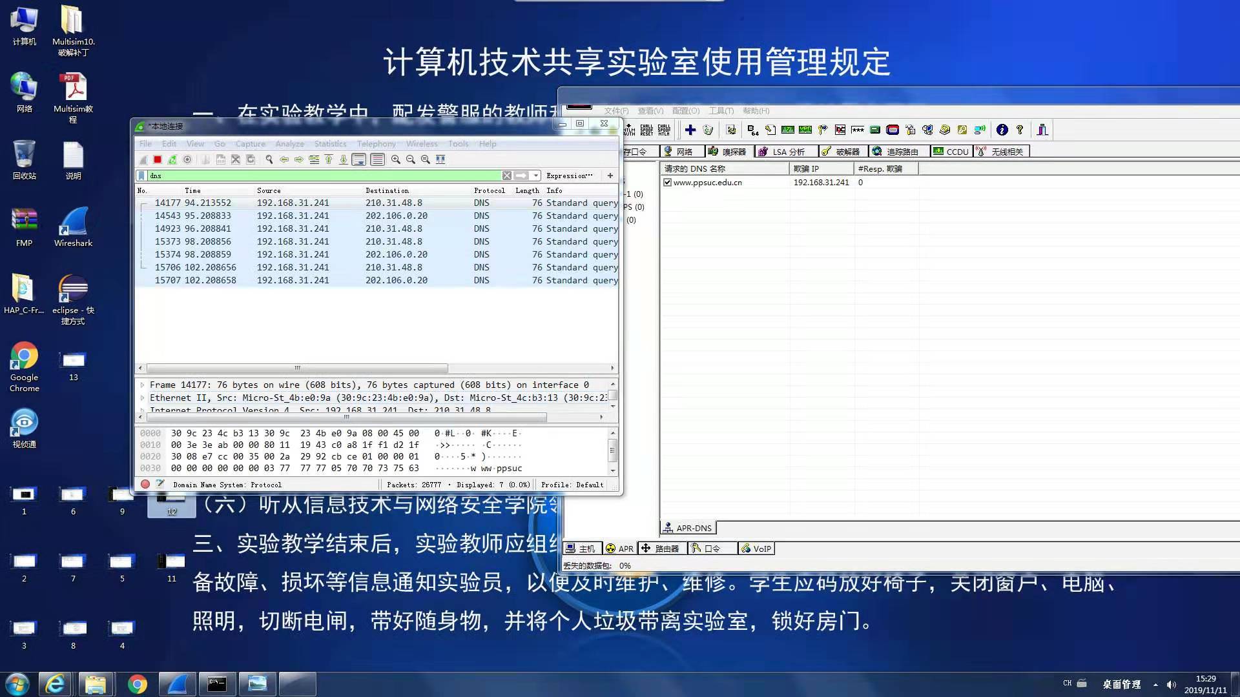The height and width of the screenshot is (697, 1240).
Task: Expand Frame 14177 details row
Action: tap(143, 385)
